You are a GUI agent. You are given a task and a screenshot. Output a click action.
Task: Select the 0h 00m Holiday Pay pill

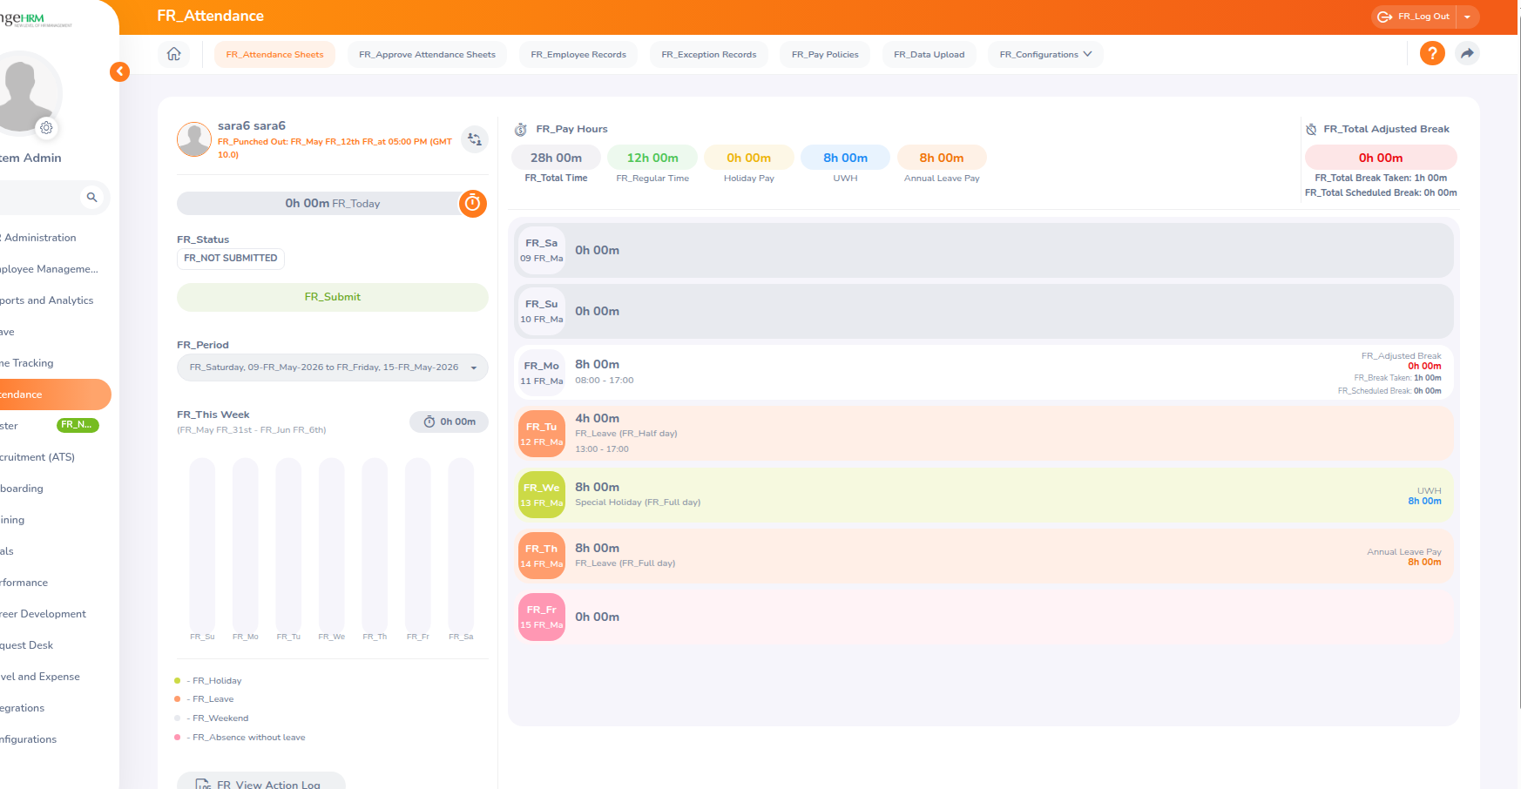749,158
